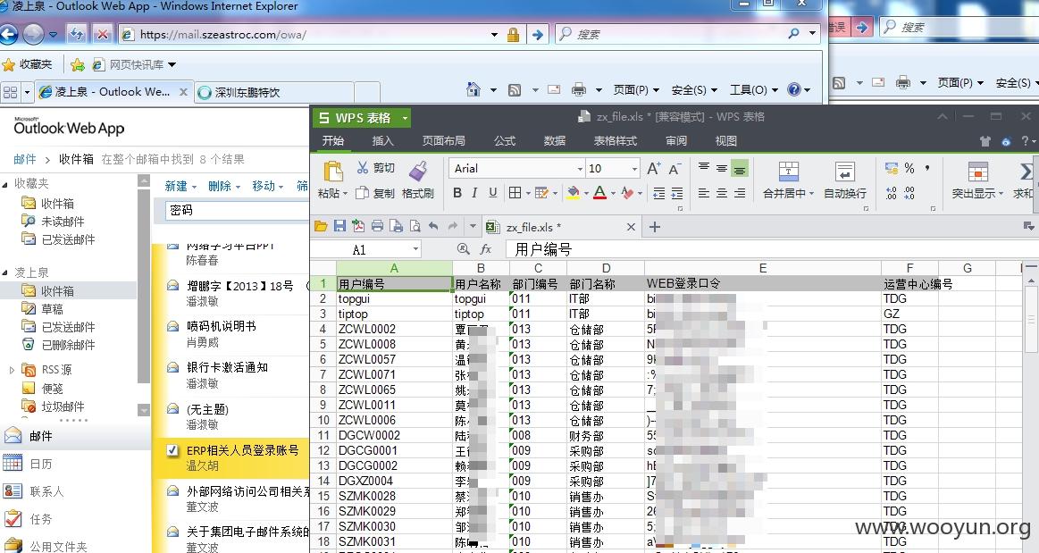The width and height of the screenshot is (1039, 553).
Task: Click the Print Preview icon in WPS
Action: 415,227
